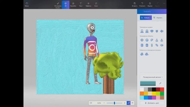Image resolution: width=190 pixels, height=107 pixels.
Task: Select the blue color swatch
Action: coord(146,97)
